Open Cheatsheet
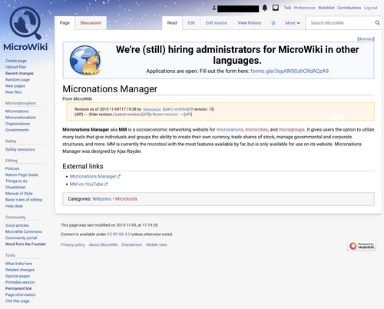Image resolution: width=384 pixels, height=309 pixels. coord(15,188)
